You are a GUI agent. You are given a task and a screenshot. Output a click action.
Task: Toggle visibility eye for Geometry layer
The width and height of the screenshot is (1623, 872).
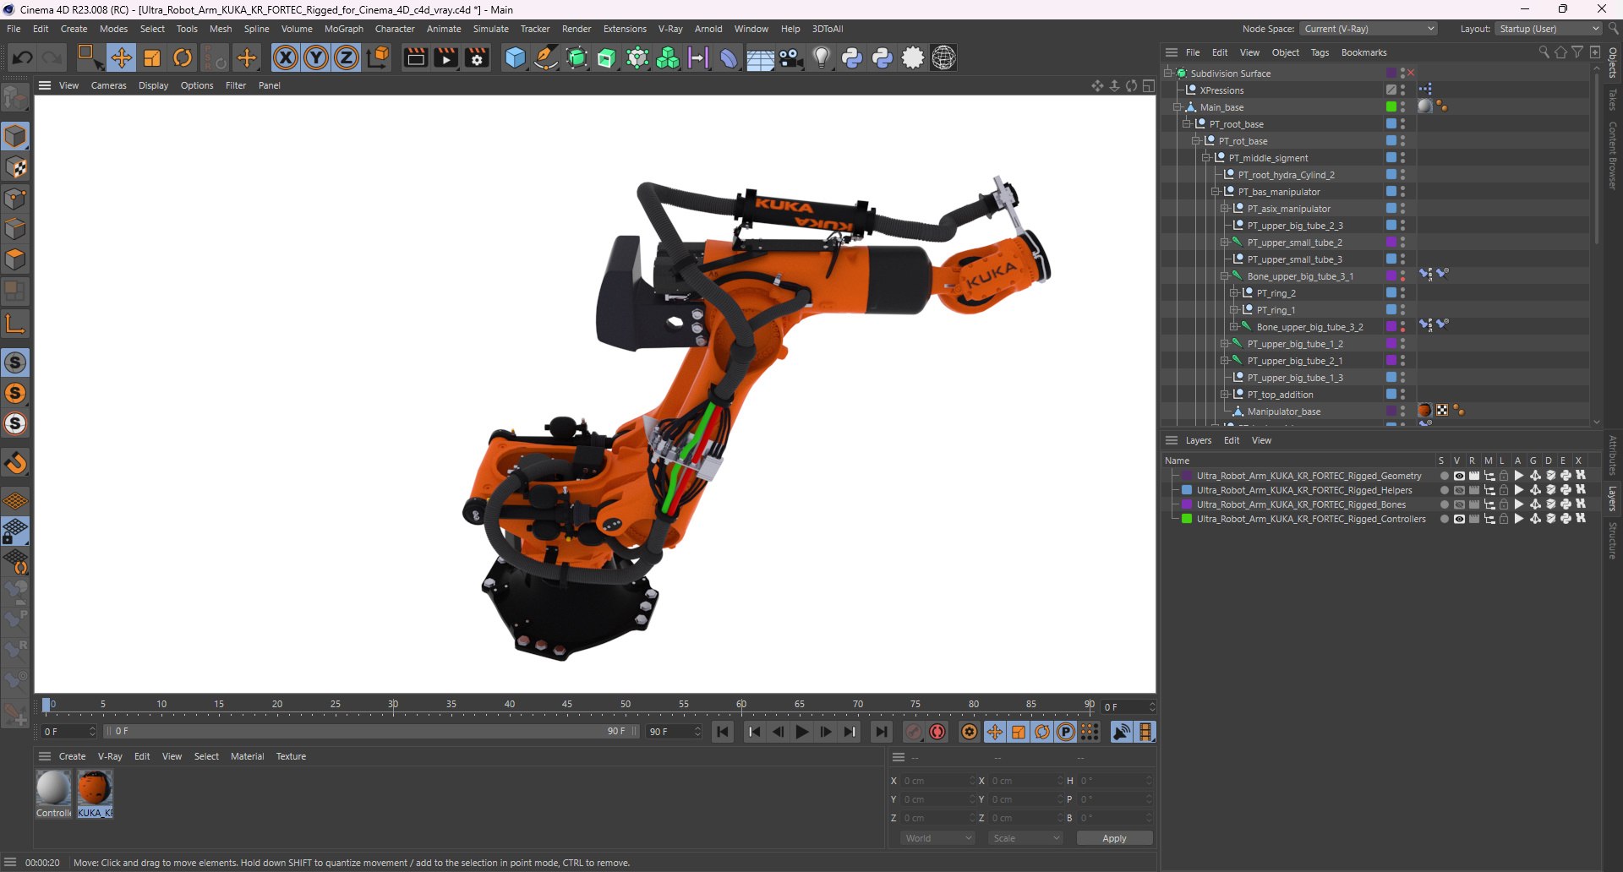[1459, 476]
